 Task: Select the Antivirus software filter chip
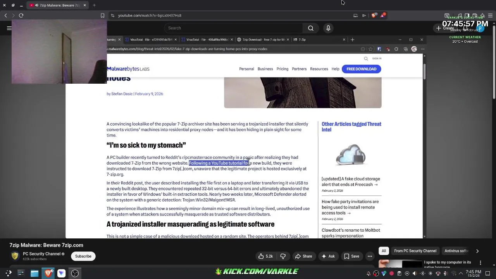click(x=456, y=251)
